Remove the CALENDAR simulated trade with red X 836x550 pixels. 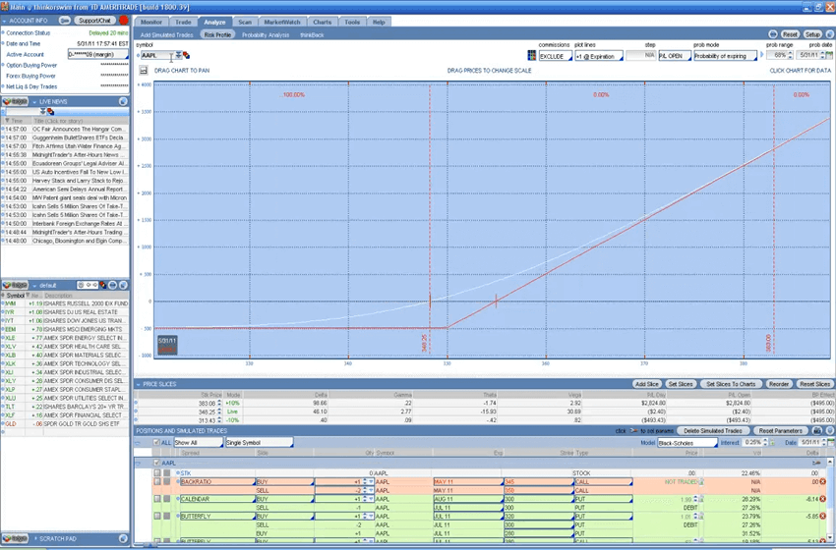tap(822, 499)
